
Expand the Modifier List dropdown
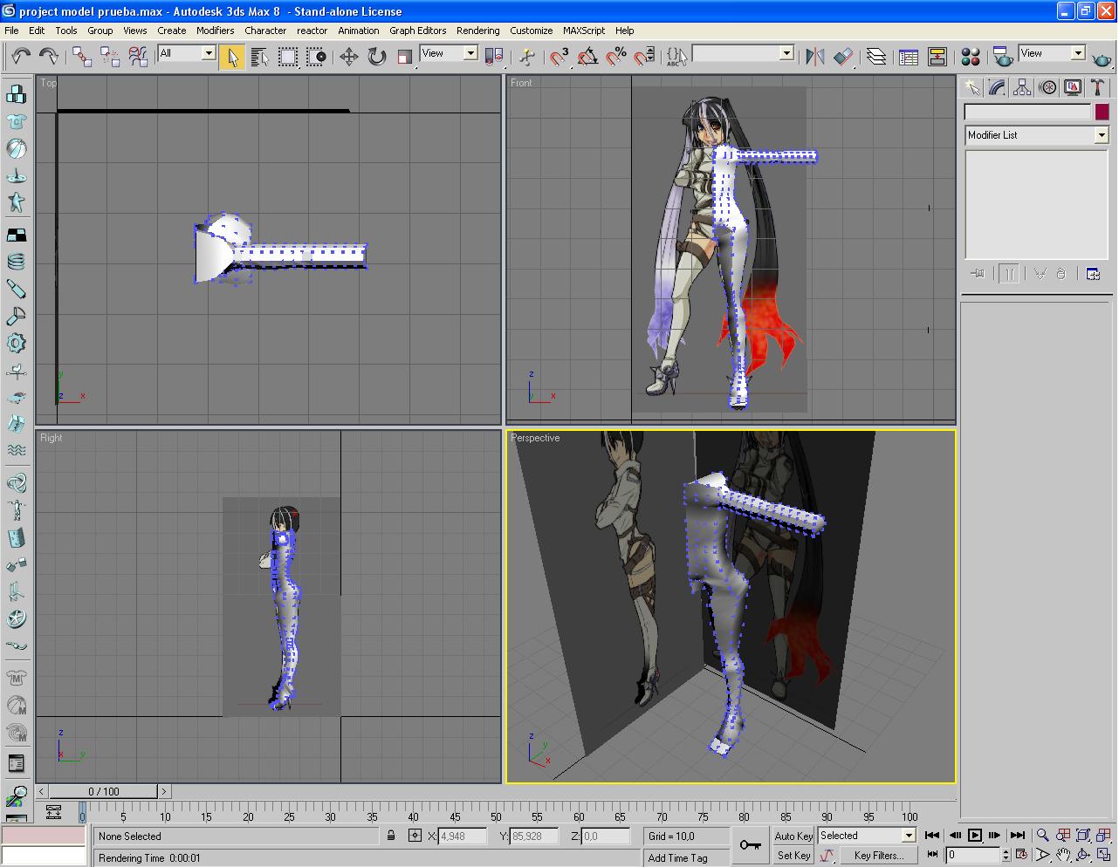[x=1101, y=135]
